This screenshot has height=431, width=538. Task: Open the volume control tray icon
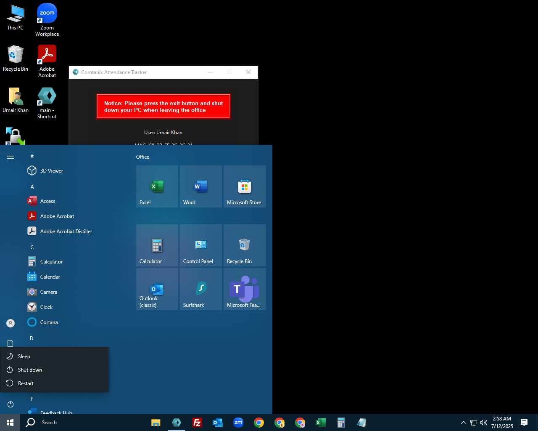tap(484, 423)
